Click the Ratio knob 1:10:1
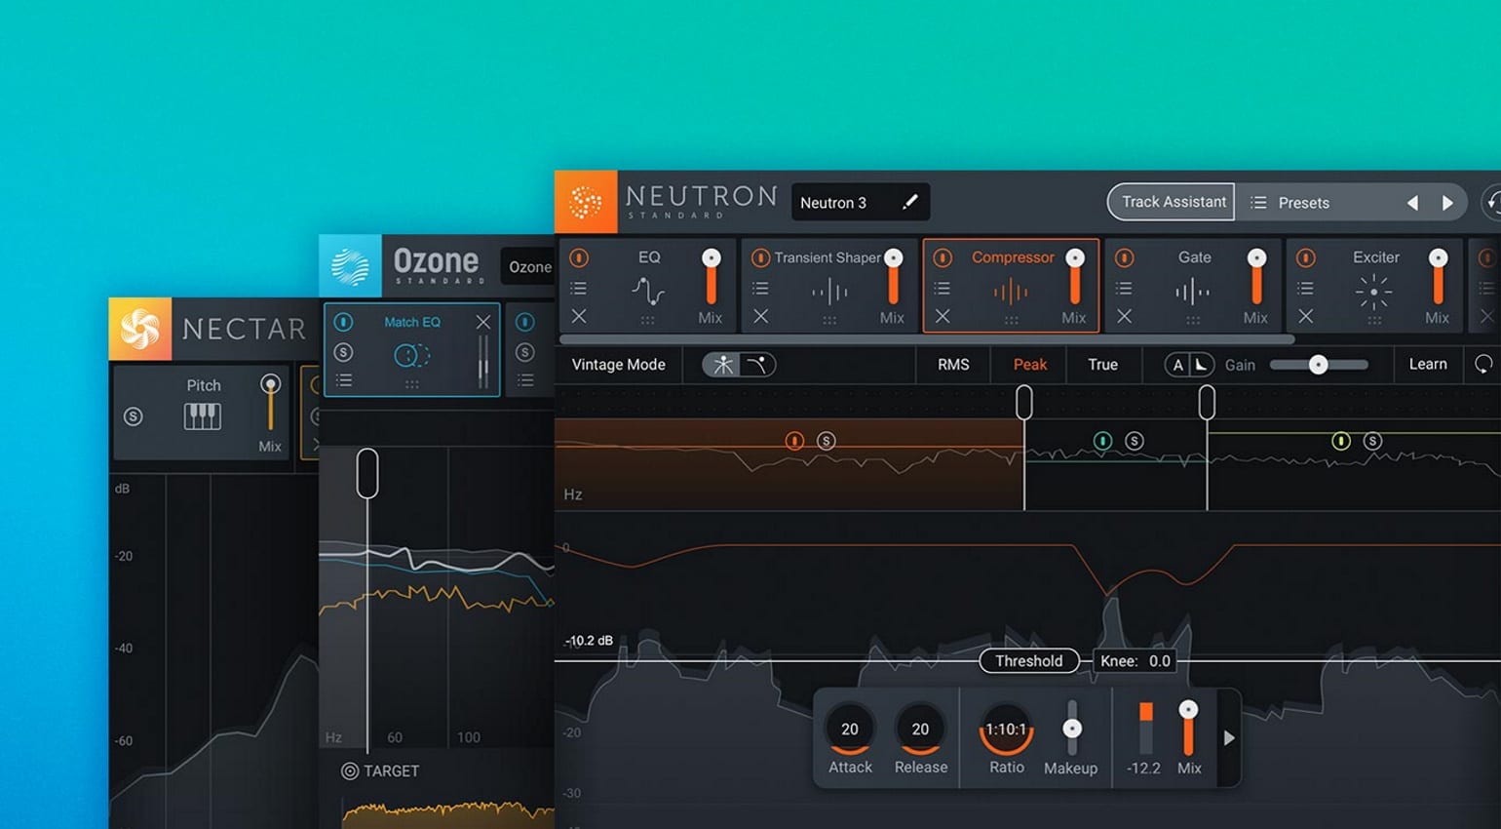 [1006, 730]
